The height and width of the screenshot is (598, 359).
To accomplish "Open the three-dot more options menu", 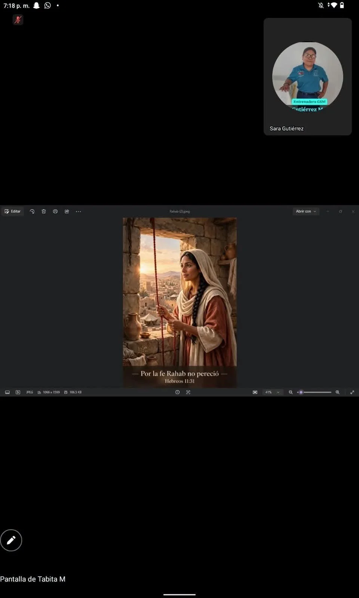I will [79, 212].
